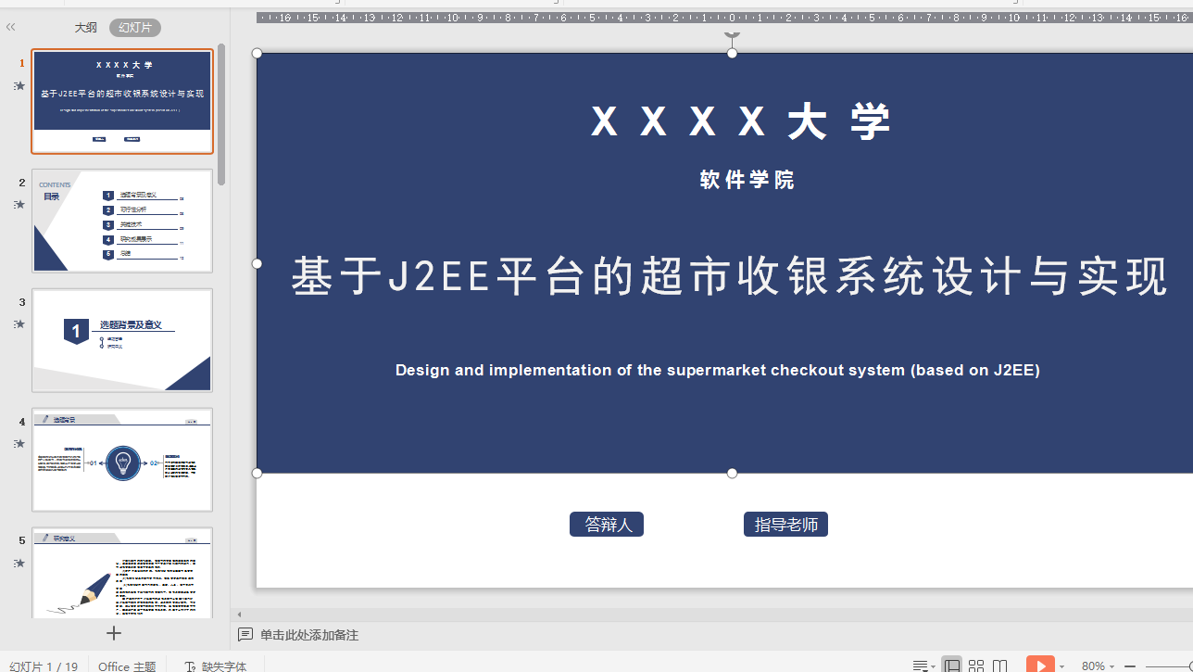This screenshot has width=1193, height=672.
Task: Click left-middle selection handle of the slide title
Action: click(x=257, y=263)
